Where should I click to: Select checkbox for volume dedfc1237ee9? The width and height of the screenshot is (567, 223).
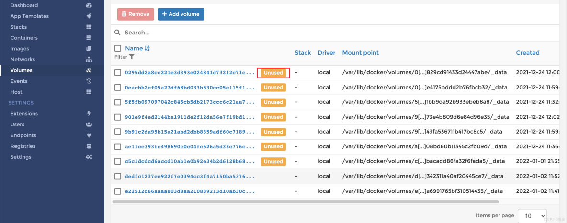(x=118, y=177)
